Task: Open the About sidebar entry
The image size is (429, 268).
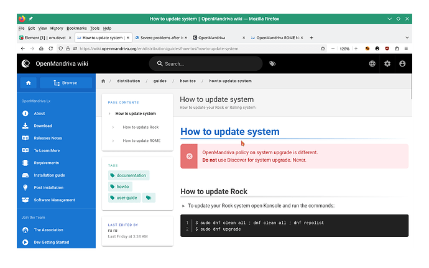Action: 39,113
